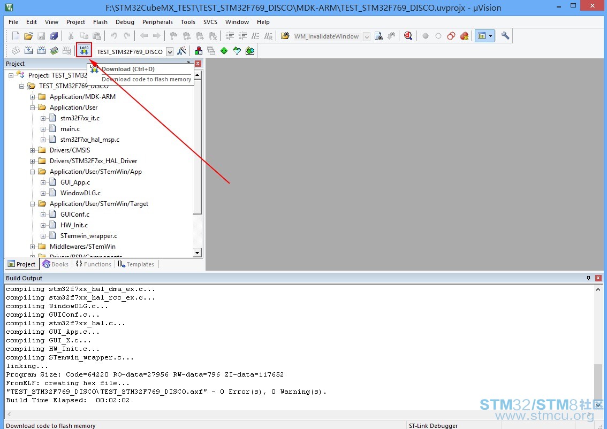Image resolution: width=607 pixels, height=429 pixels.
Task: Expand Drivers/STM32F7xx_HAL_Driver folder
Action: click(33, 162)
